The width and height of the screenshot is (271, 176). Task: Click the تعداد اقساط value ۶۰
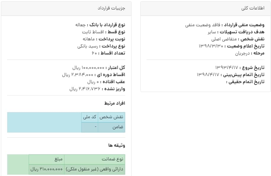94,53
